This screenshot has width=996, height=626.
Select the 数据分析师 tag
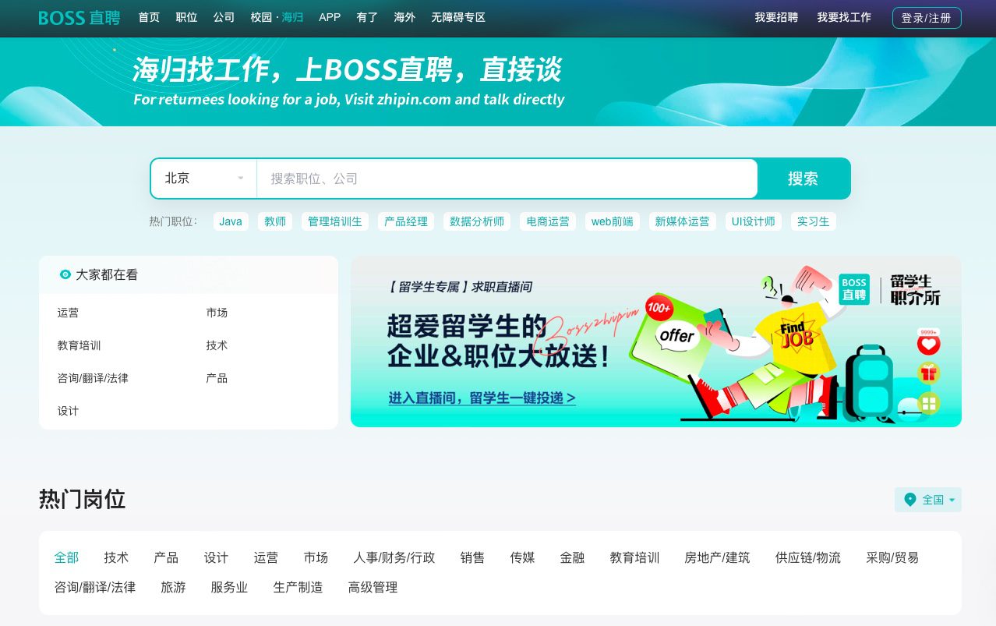click(x=477, y=221)
